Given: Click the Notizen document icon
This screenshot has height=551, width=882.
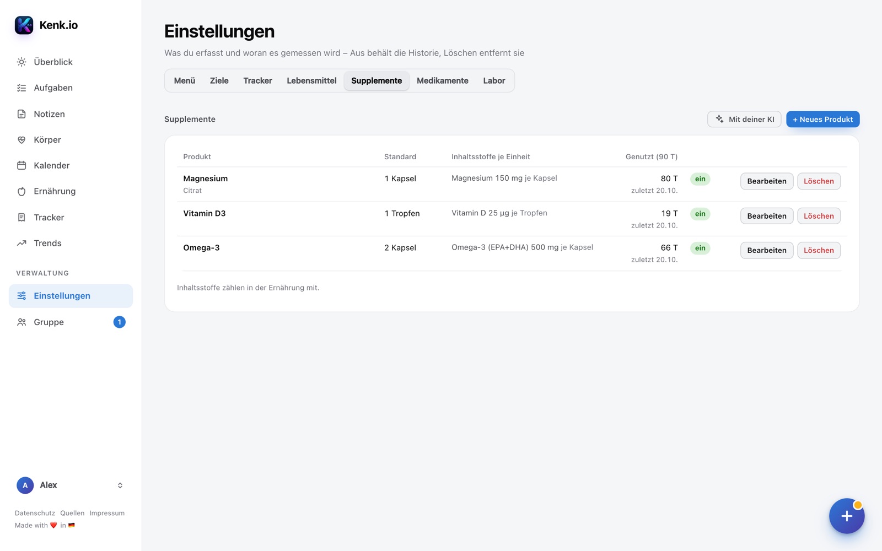Looking at the screenshot, I should (x=21, y=114).
